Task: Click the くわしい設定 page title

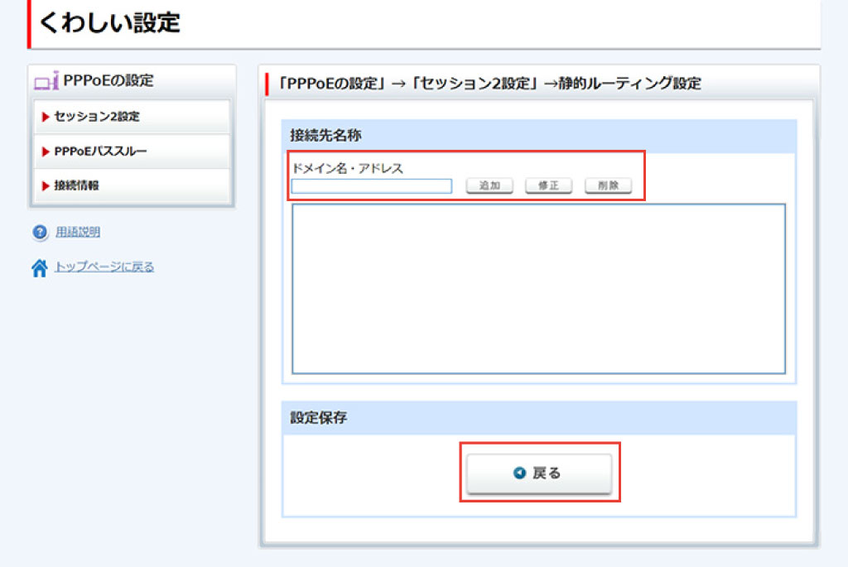Action: (x=109, y=23)
